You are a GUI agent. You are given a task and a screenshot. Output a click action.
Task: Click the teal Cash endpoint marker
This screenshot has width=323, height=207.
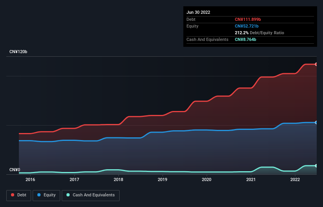pyautogui.click(x=316, y=166)
